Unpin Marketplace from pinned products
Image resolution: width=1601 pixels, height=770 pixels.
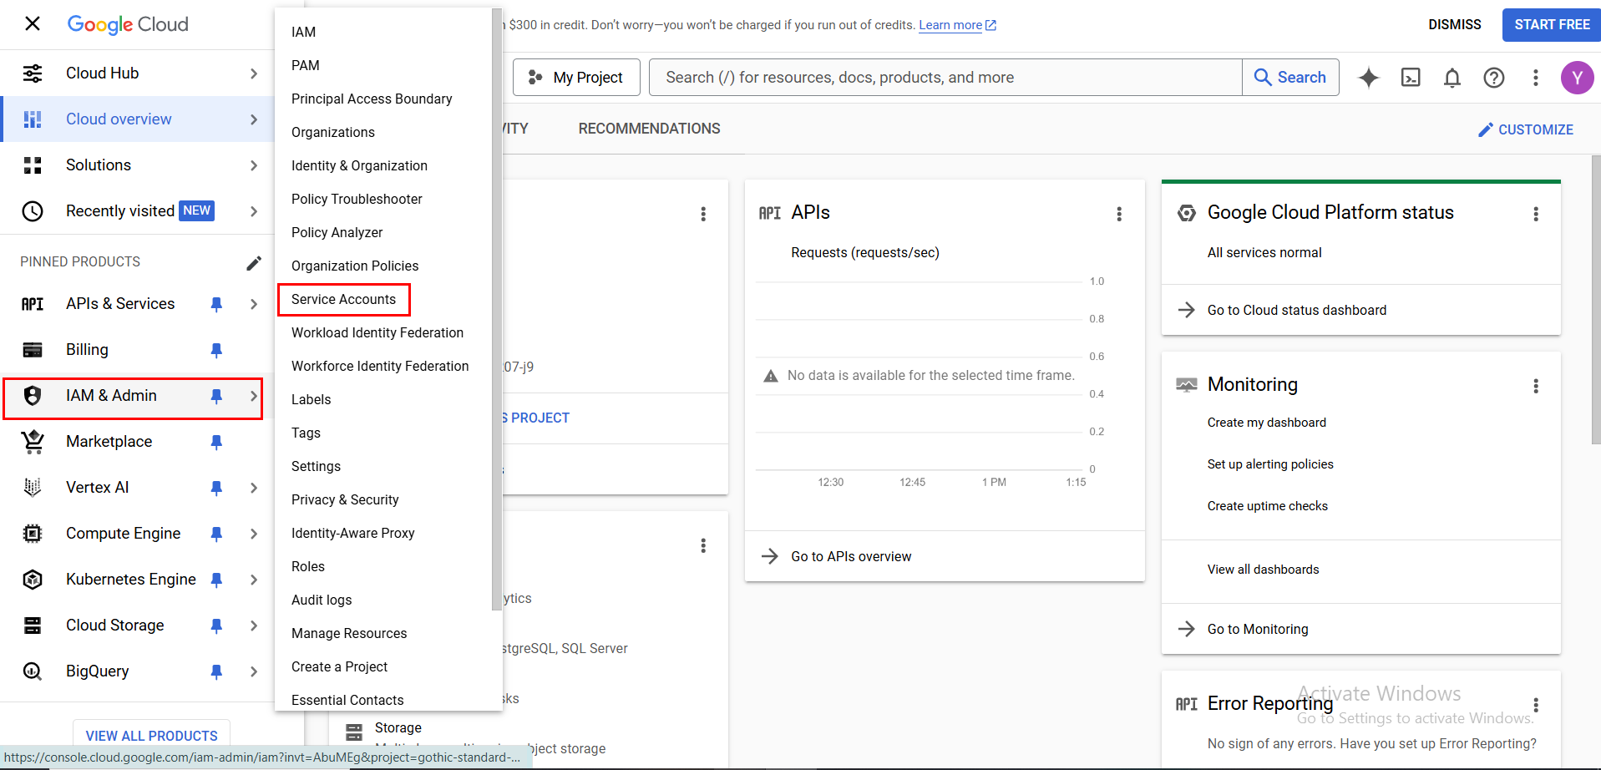coord(216,442)
